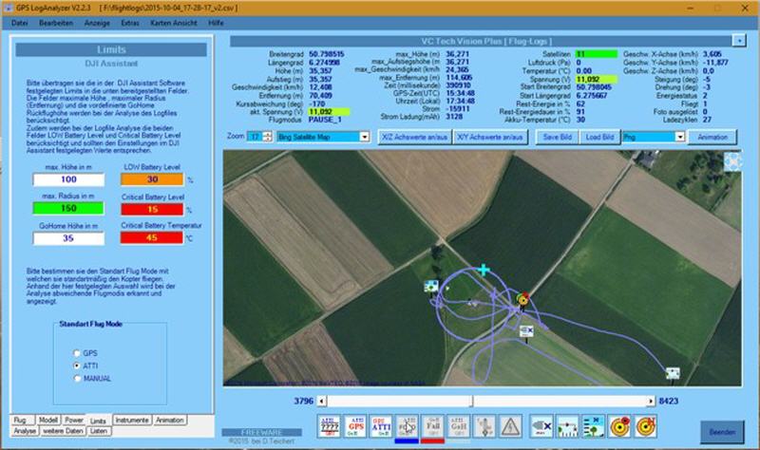Click the ATTI GoH go-home icon
Image resolution: width=760 pixels, height=450 pixels.
[458, 427]
